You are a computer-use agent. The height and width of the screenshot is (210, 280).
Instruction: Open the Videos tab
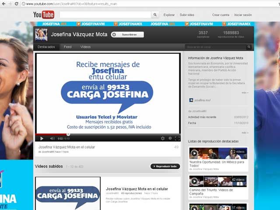pos(85,47)
